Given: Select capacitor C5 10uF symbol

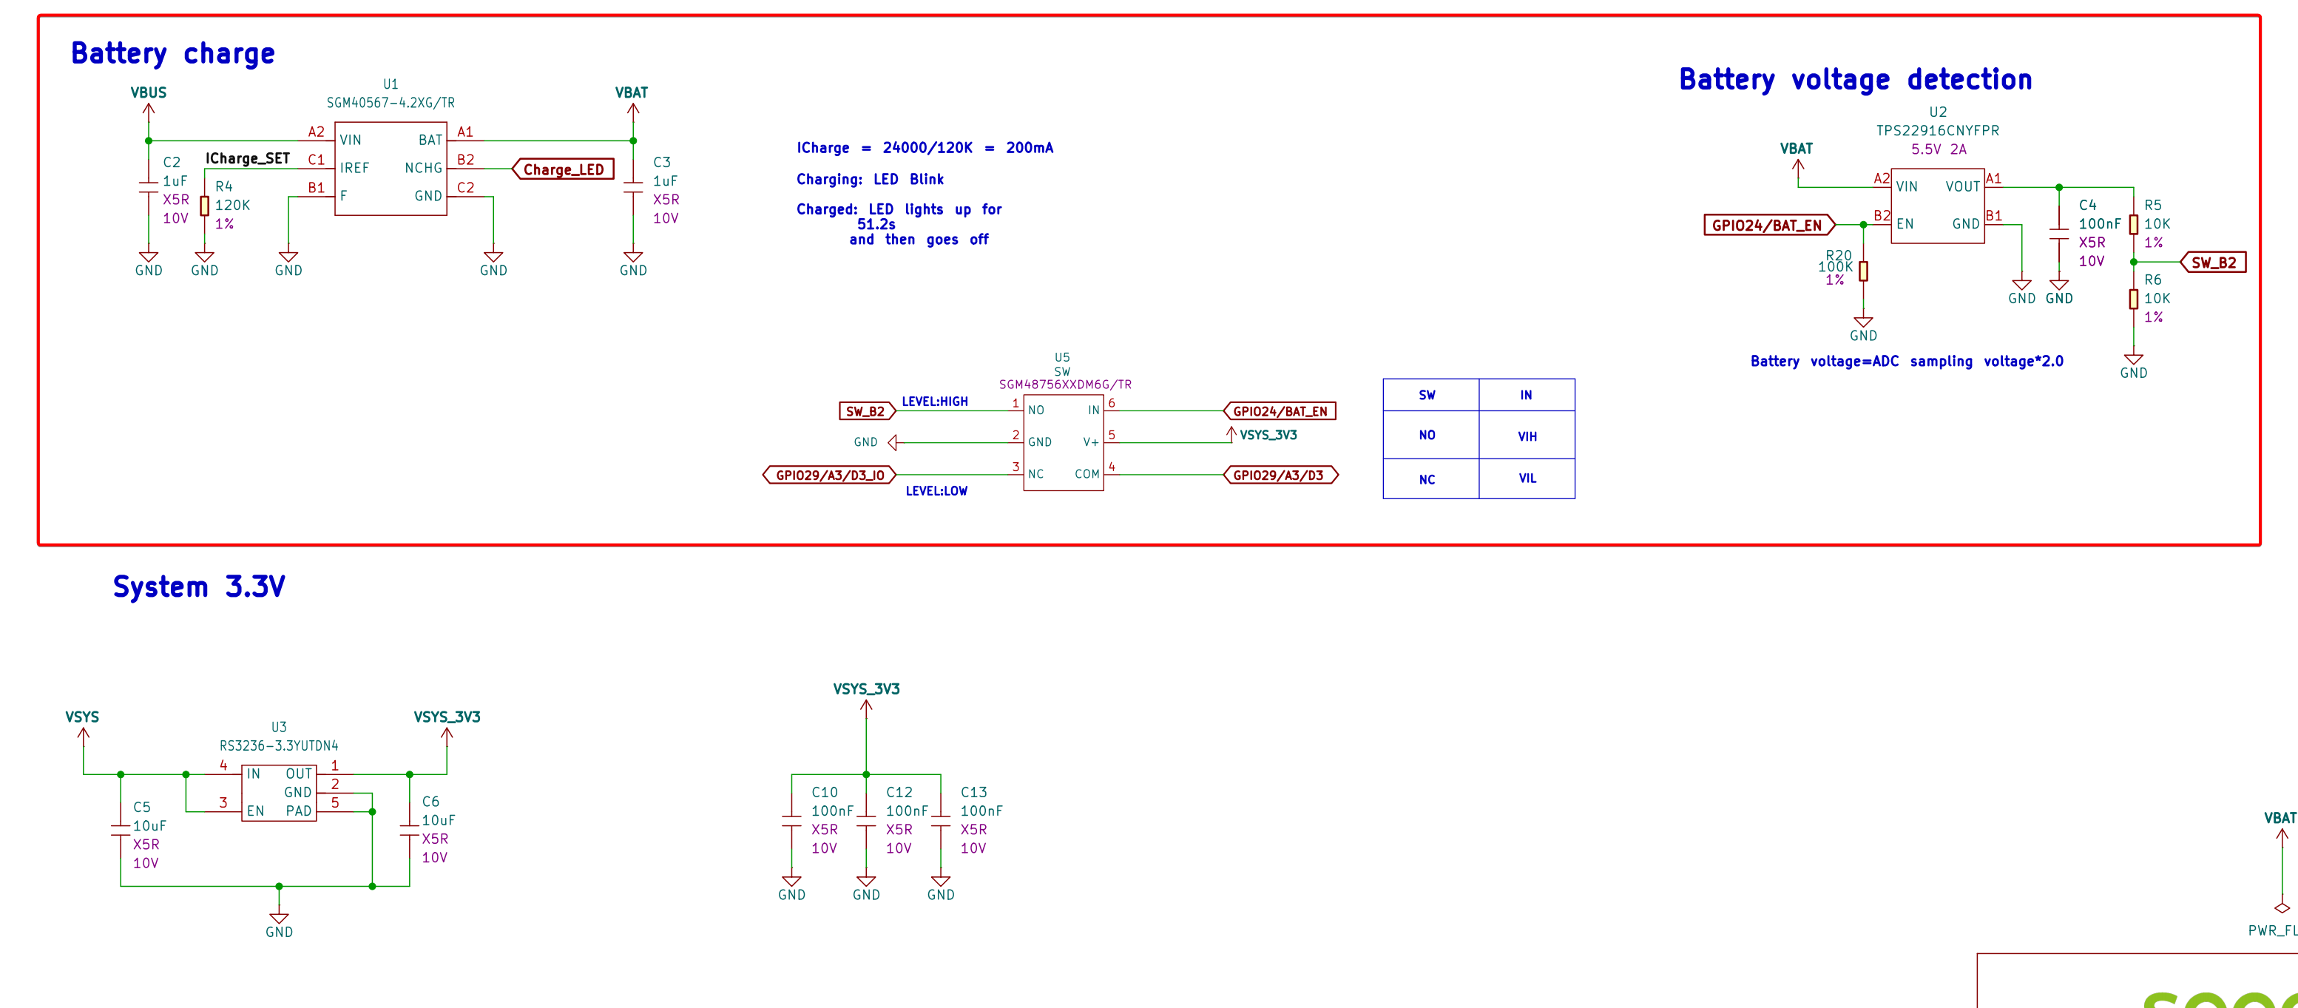Looking at the screenshot, I should tap(121, 830).
